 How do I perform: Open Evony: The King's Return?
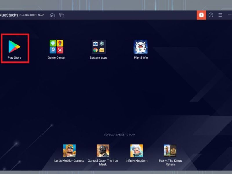(171, 151)
